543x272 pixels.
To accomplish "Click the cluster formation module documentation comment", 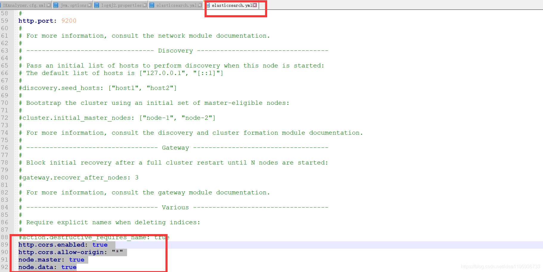I will (191, 133).
